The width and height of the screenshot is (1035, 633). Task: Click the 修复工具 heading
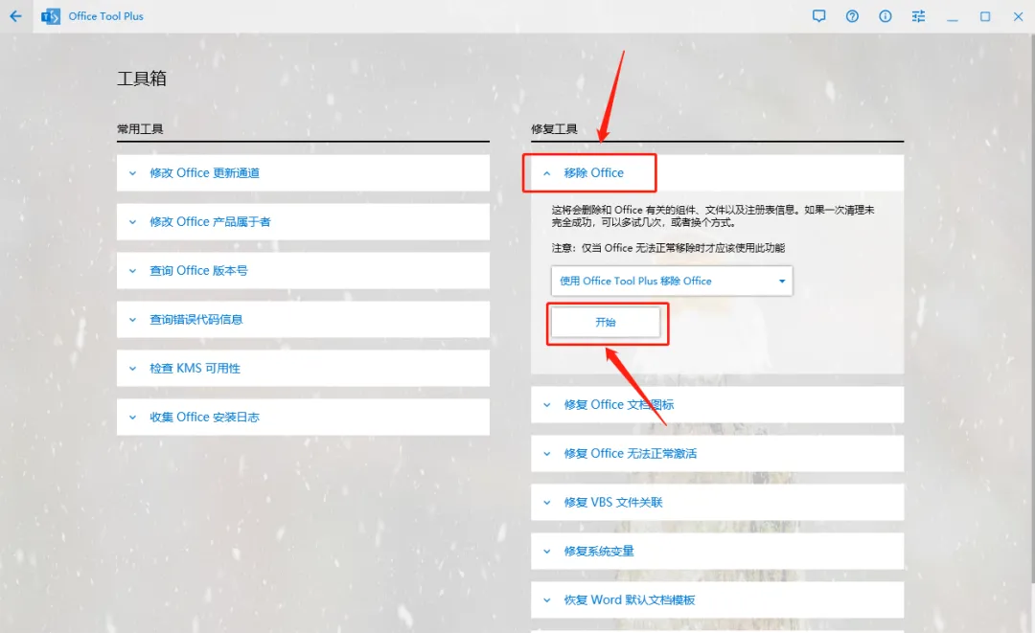(x=555, y=129)
